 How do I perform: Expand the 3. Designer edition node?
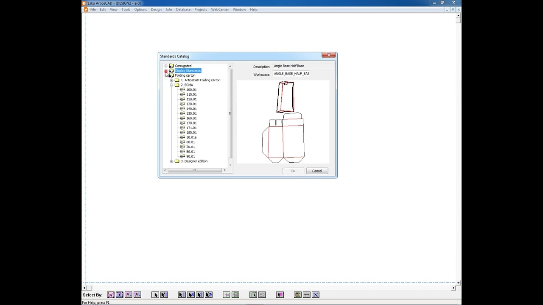[171, 161]
